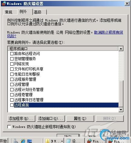The image size is (131, 143).
Task: Enable the 远程桌面 exception checkbox
Action: pos(12,105)
